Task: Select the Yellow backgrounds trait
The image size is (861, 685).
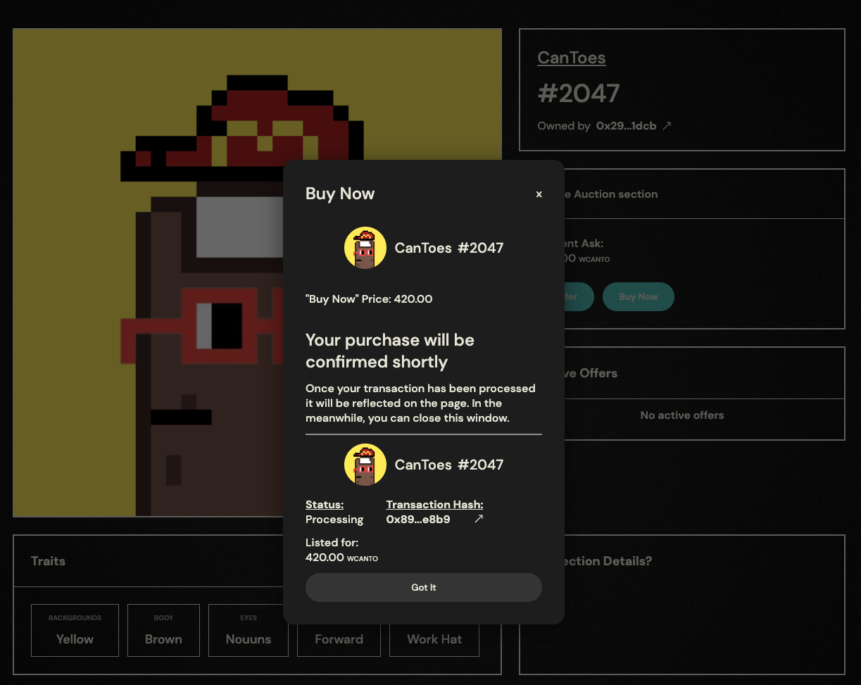Action: (75, 631)
